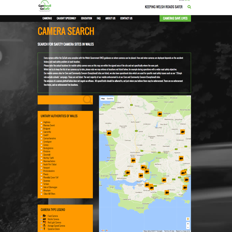
Task: Select camera marker near Carew
Action: coord(164,180)
